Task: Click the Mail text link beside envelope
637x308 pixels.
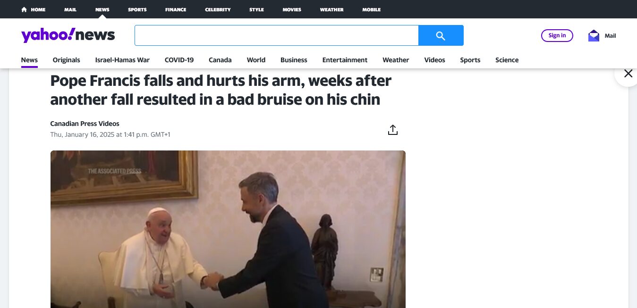Action: (x=610, y=35)
